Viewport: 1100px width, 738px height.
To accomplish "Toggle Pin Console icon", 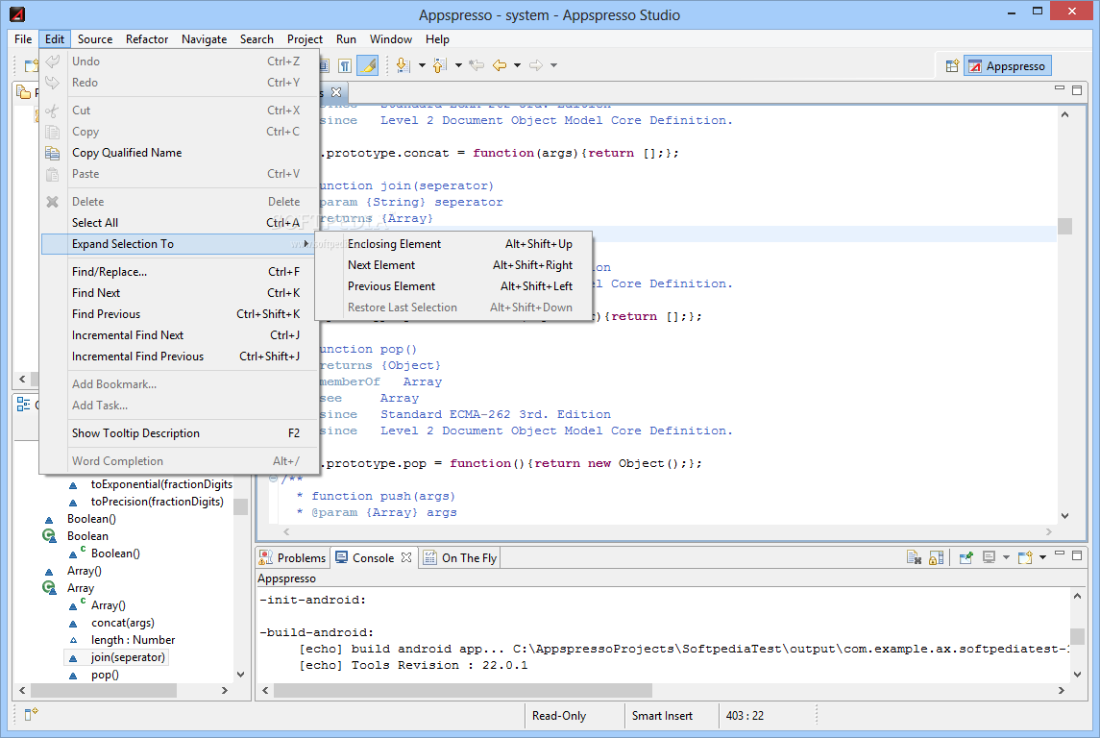I will pos(966,557).
